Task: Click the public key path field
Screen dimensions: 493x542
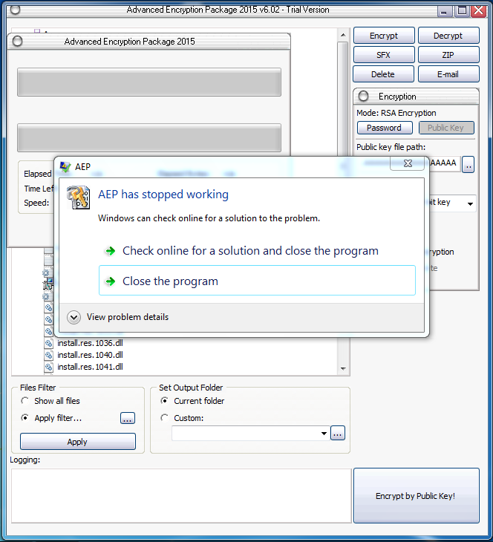Action: 444,163
